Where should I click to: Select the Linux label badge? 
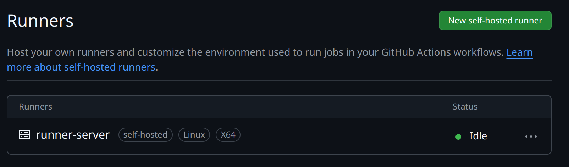pyautogui.click(x=194, y=135)
